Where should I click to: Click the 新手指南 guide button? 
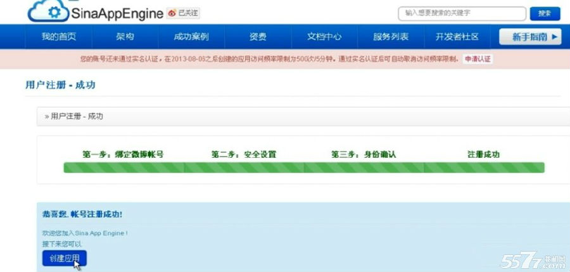pos(530,37)
